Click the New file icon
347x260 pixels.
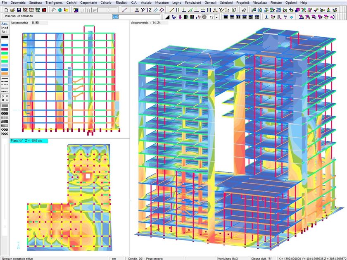6,10
